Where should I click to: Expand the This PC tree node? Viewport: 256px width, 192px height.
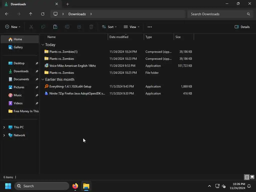(x=4, y=127)
